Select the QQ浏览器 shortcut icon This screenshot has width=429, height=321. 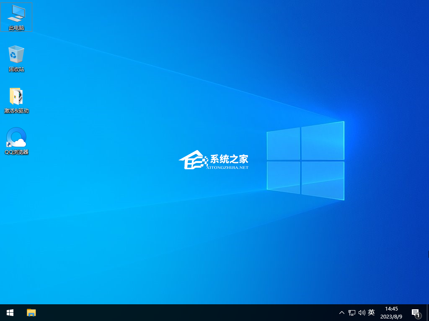coord(16,141)
